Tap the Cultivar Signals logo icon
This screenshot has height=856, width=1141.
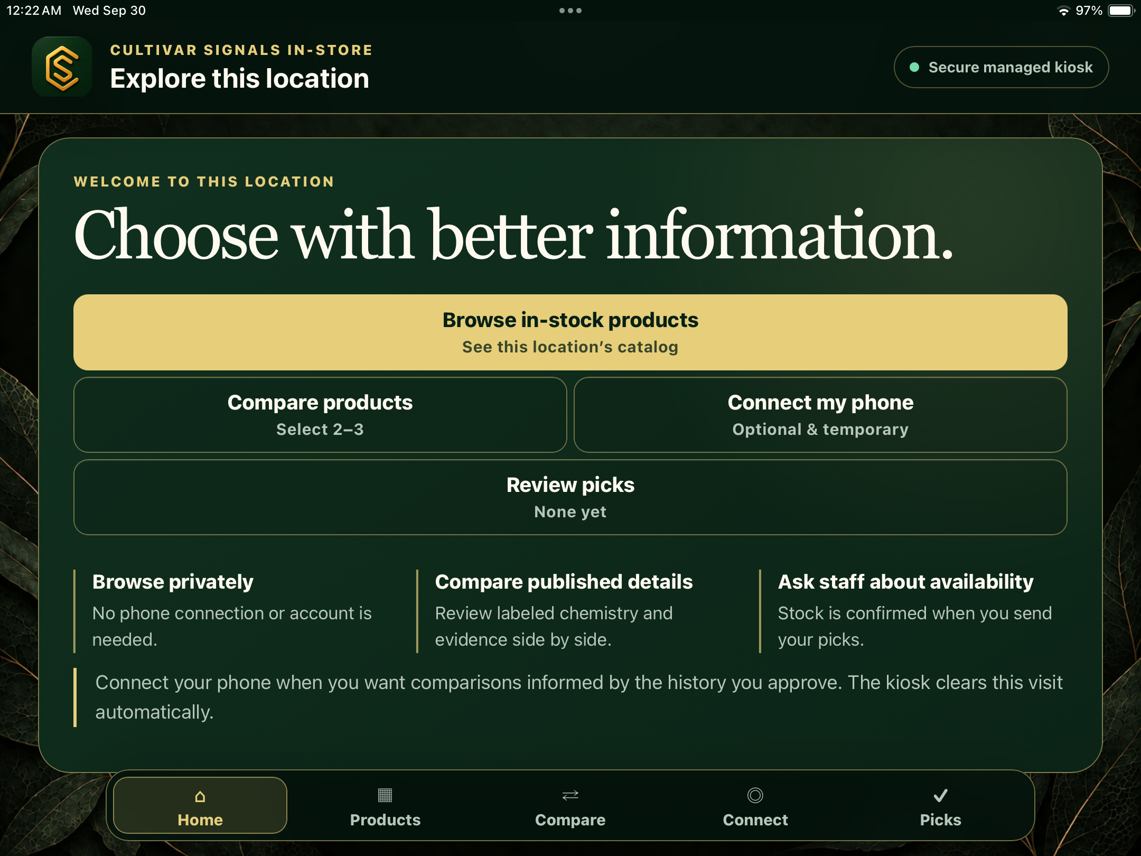tap(62, 67)
